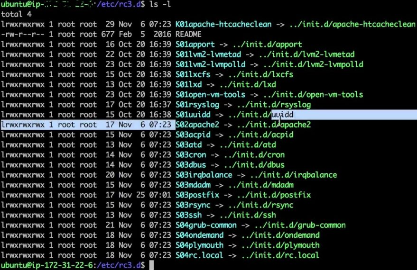Select the S04rc.local link name

pos(199,255)
